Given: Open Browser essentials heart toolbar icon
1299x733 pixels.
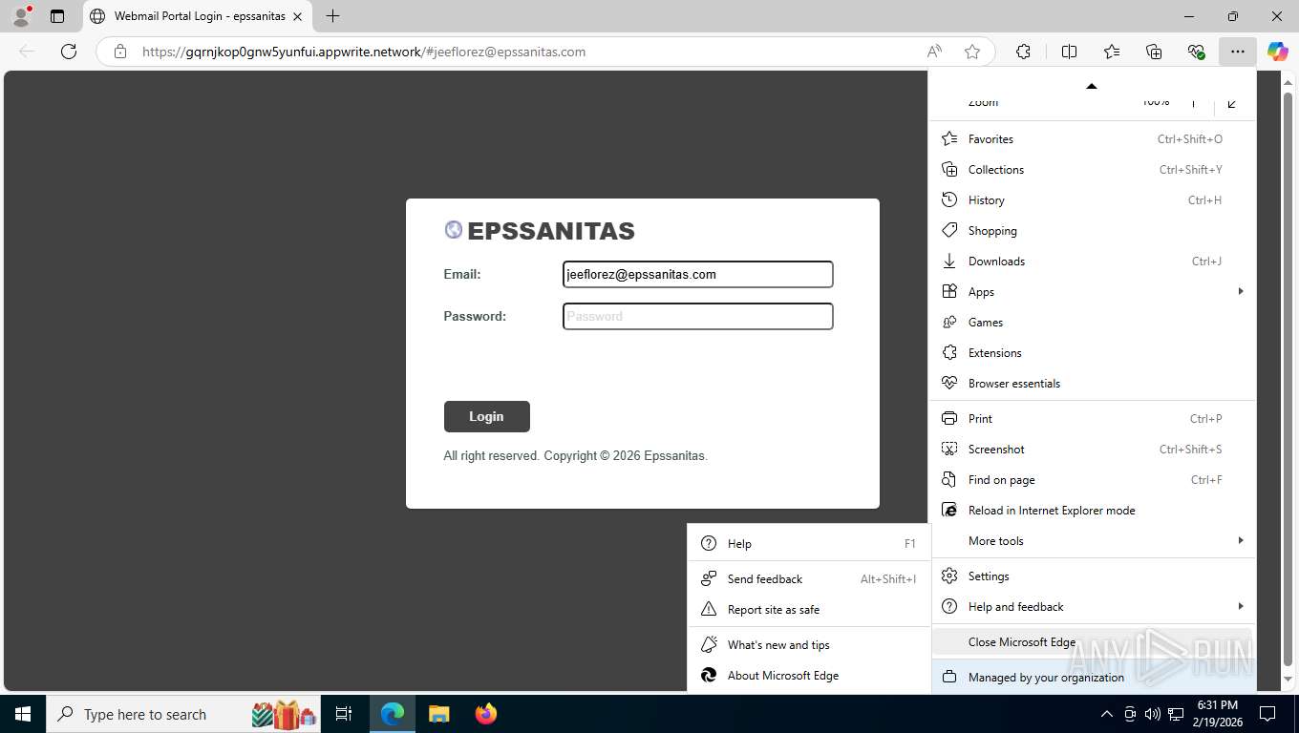Looking at the screenshot, I should pyautogui.click(x=1196, y=52).
